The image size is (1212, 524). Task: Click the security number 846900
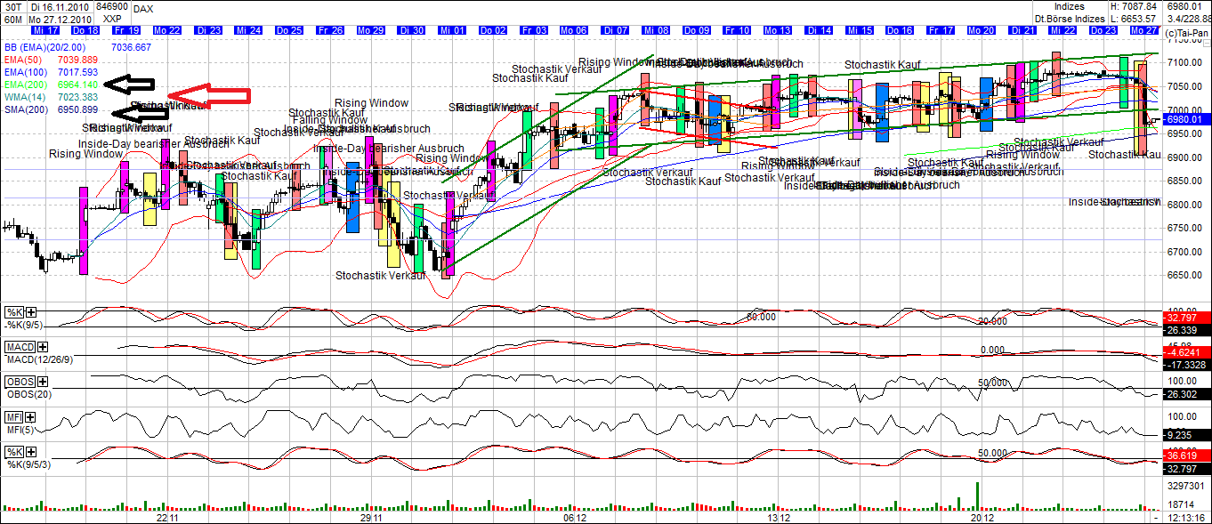coord(113,6)
